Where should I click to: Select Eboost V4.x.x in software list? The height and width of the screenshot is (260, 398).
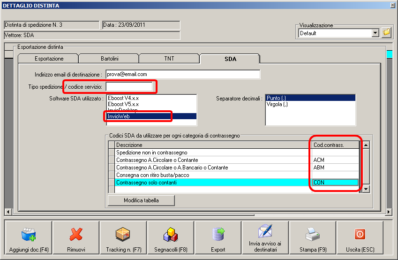pos(123,98)
